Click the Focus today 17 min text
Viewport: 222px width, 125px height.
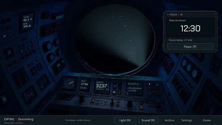pos(180,40)
